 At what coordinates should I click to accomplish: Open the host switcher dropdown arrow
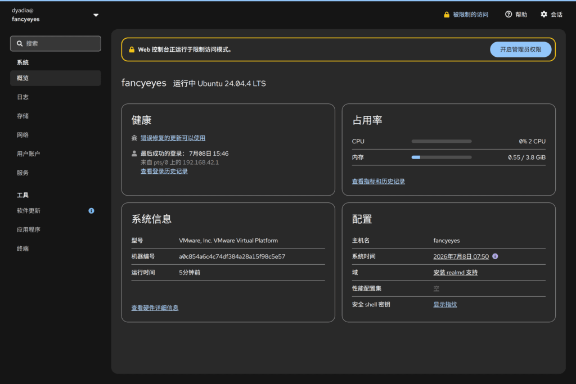96,15
